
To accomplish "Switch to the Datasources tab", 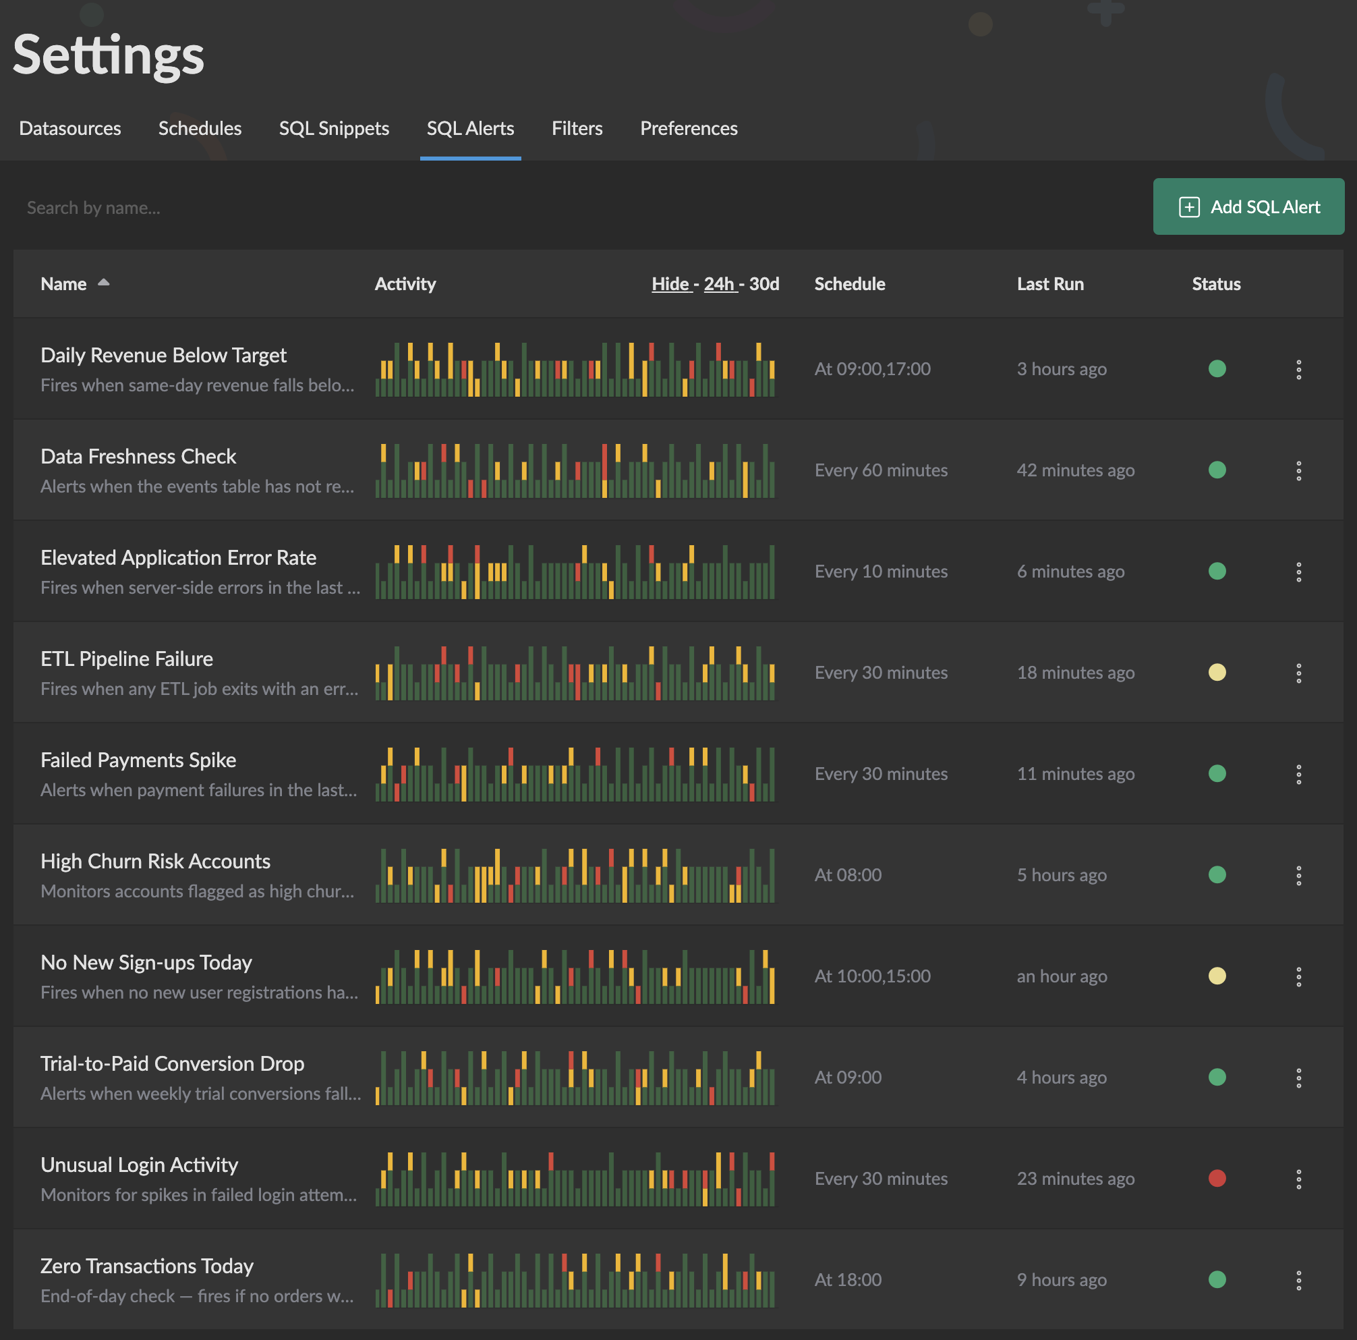I will coord(70,129).
